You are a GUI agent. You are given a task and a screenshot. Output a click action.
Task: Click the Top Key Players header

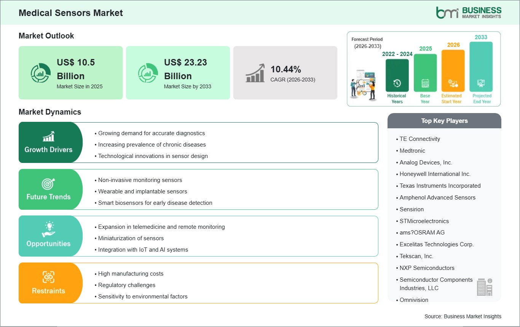pos(444,121)
